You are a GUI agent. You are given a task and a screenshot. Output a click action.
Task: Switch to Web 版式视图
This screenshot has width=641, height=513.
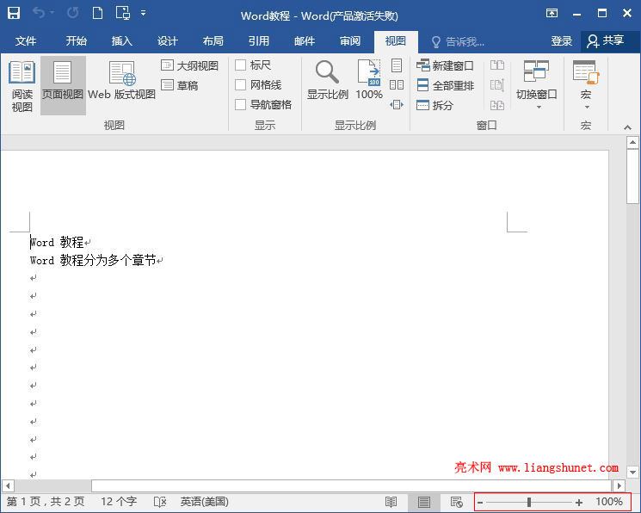pos(121,81)
